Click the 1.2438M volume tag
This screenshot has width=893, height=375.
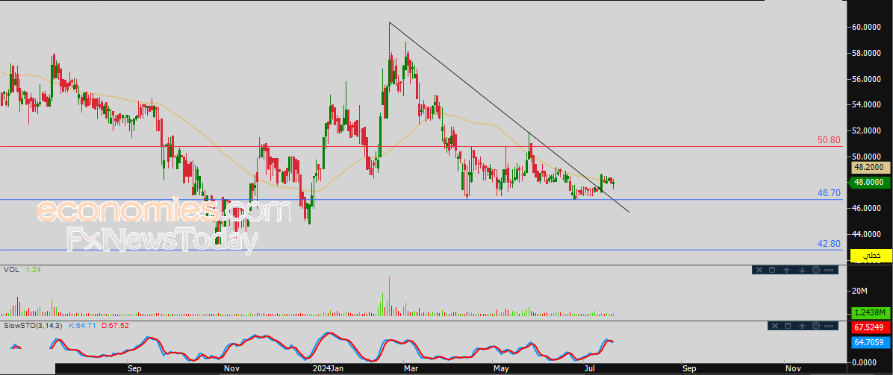tap(869, 312)
